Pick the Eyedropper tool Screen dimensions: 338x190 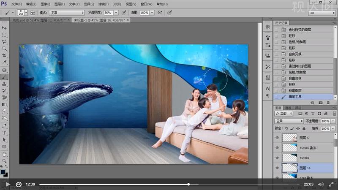[5, 63]
